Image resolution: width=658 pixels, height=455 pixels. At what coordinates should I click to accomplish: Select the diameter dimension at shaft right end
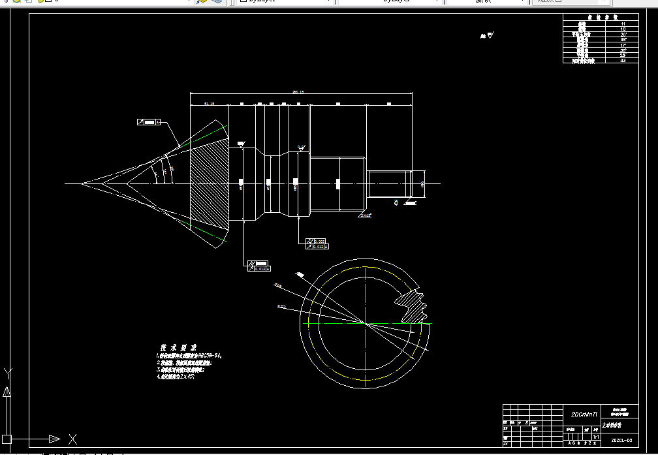click(422, 184)
